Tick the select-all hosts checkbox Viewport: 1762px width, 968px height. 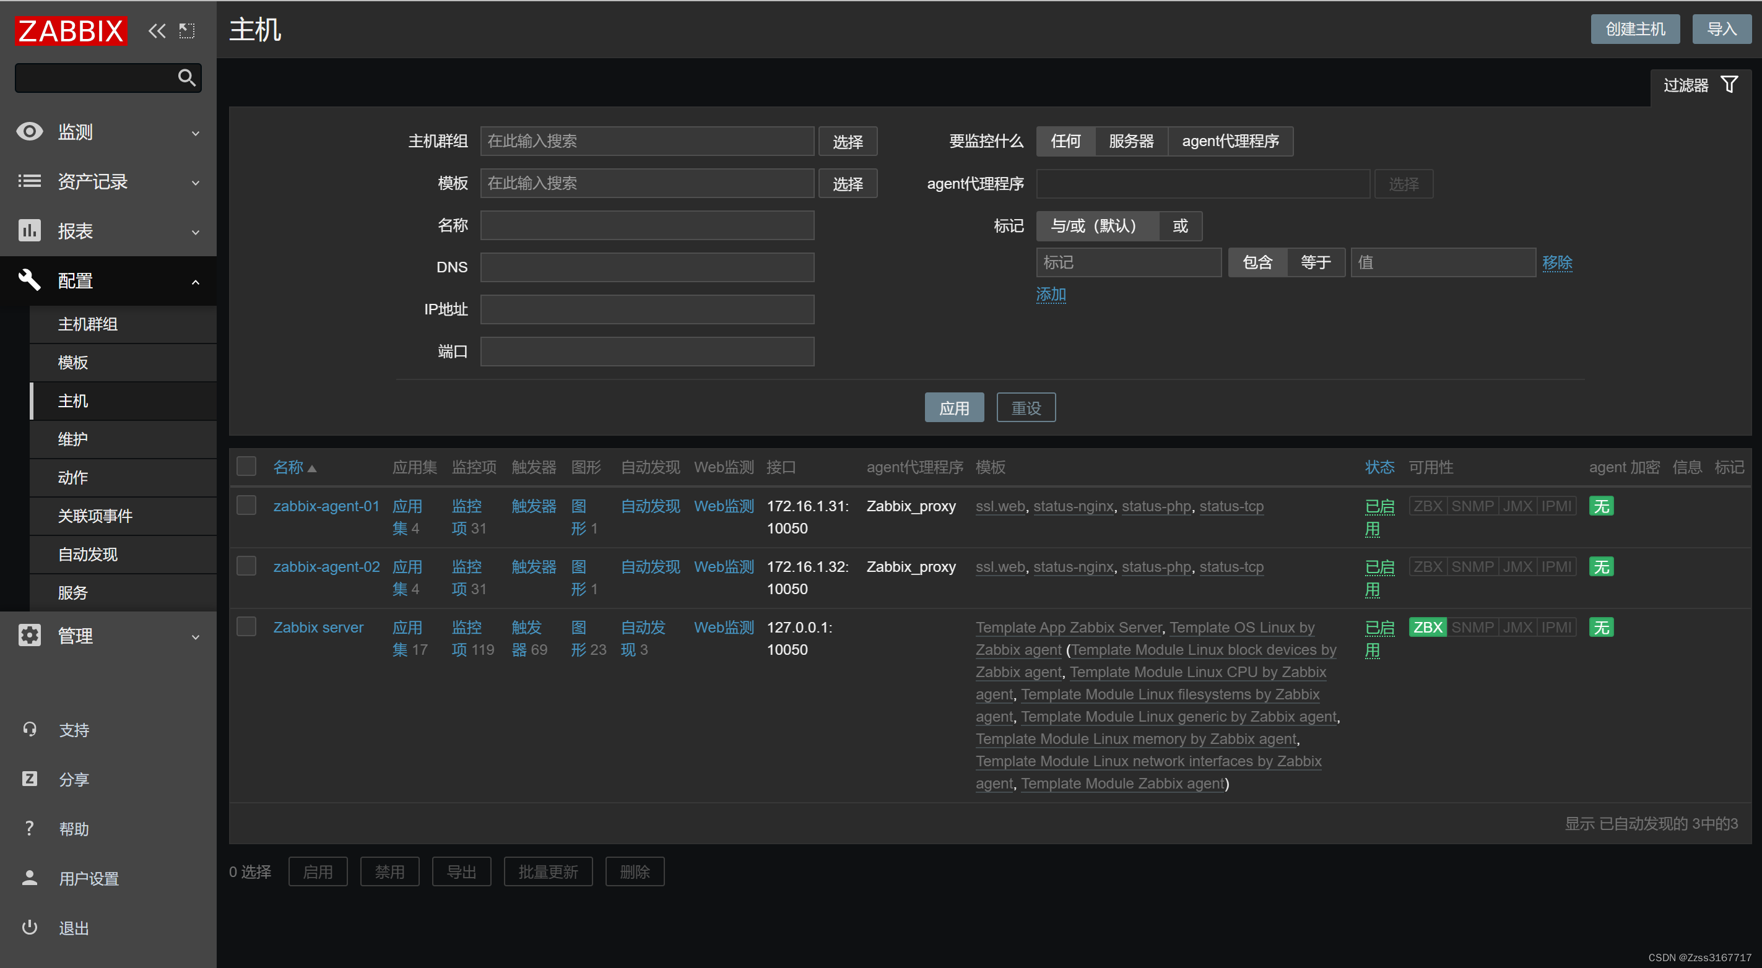246,466
